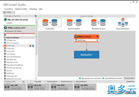Open the Job_2021 migration job tile

pos(85,87)
